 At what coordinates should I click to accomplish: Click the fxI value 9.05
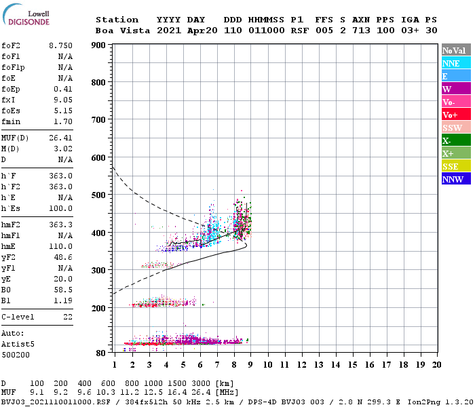tap(63, 100)
